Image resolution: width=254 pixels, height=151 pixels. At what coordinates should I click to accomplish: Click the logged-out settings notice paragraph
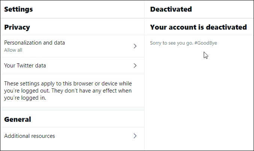tap(68, 91)
